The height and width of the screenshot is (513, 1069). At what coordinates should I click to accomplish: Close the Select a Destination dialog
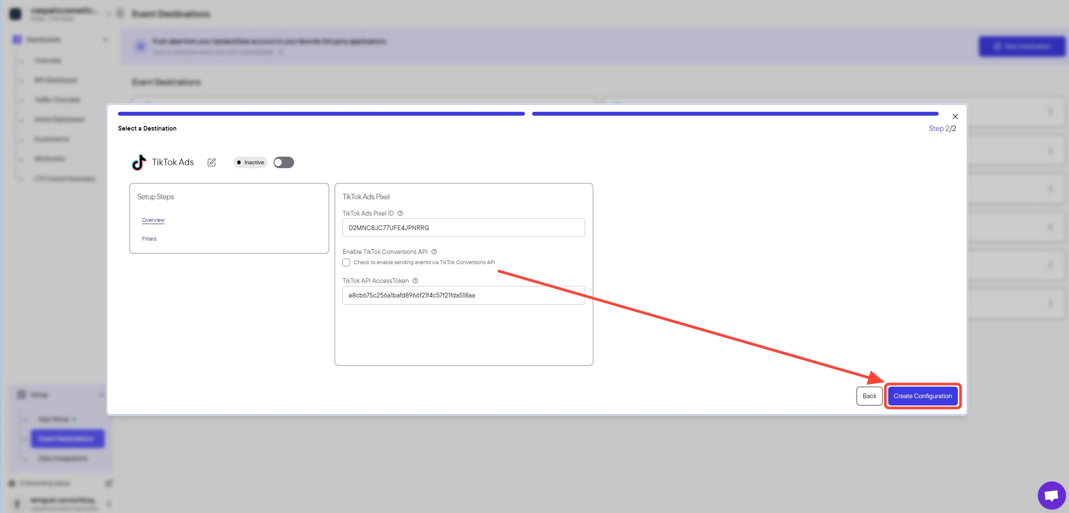pos(955,117)
